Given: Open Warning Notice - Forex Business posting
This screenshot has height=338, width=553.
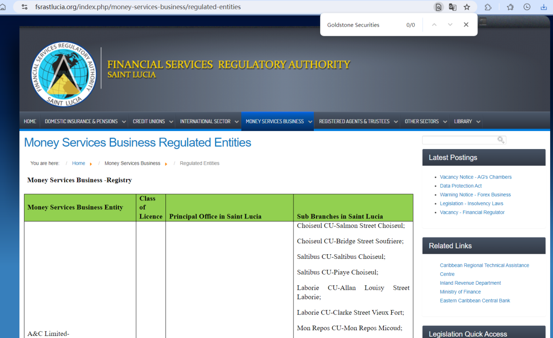Looking at the screenshot, I should [x=475, y=195].
